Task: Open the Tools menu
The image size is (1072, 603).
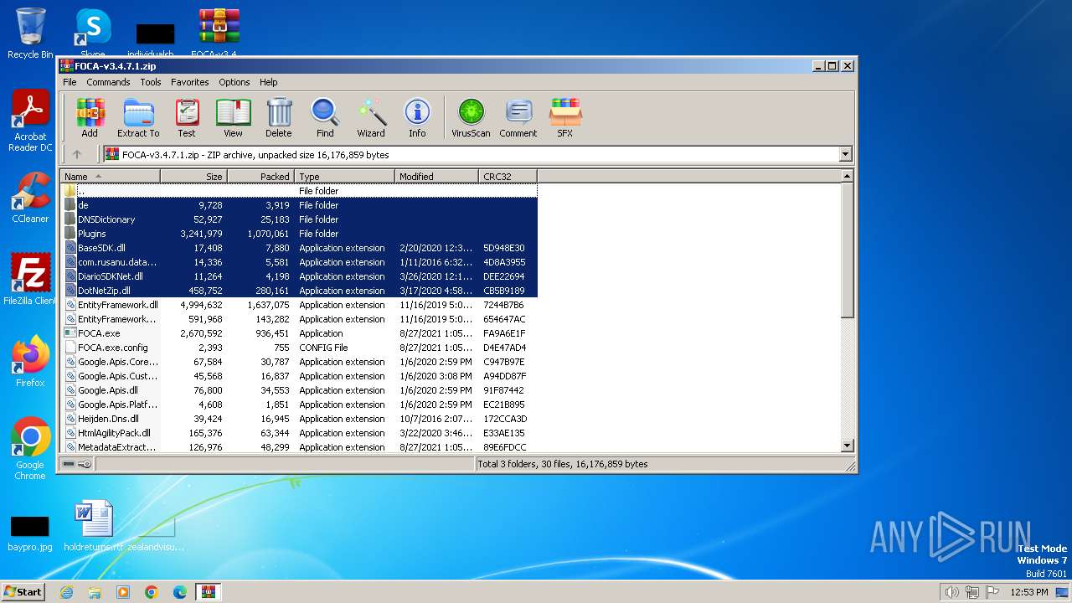Action: (x=151, y=82)
